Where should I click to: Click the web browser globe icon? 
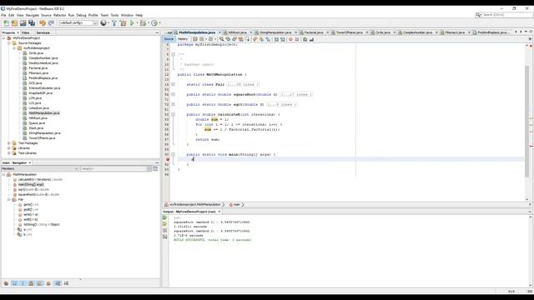click(x=103, y=22)
